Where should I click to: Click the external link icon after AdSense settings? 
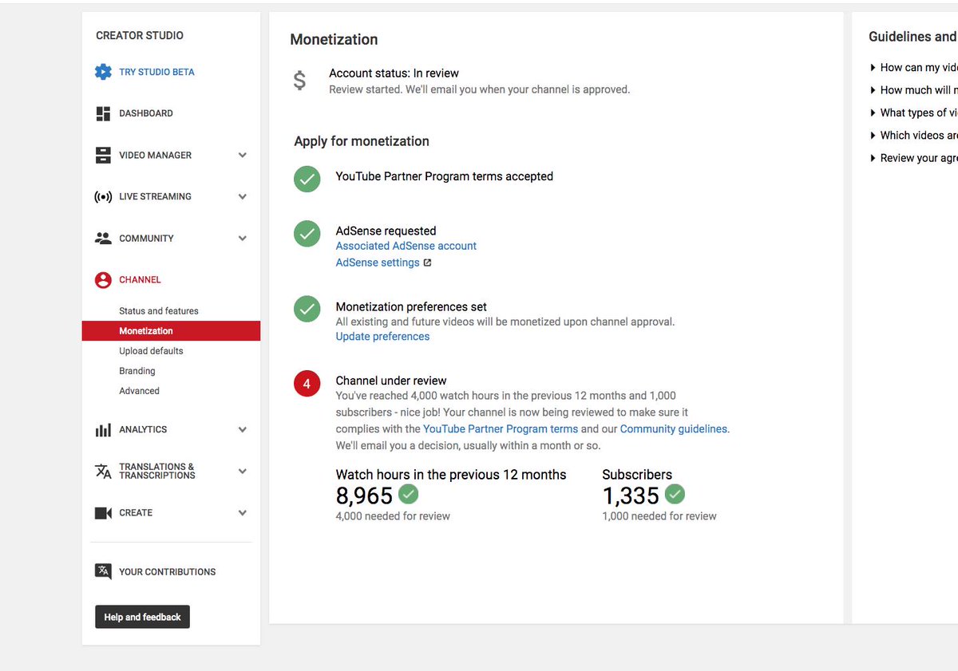coord(427,262)
